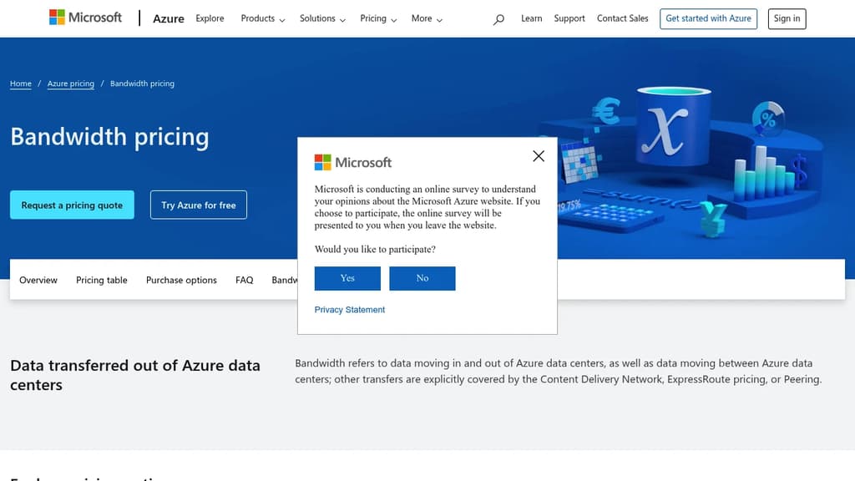
Task: Click the Bandwidth pricing breadcrumb text
Action: pos(142,84)
